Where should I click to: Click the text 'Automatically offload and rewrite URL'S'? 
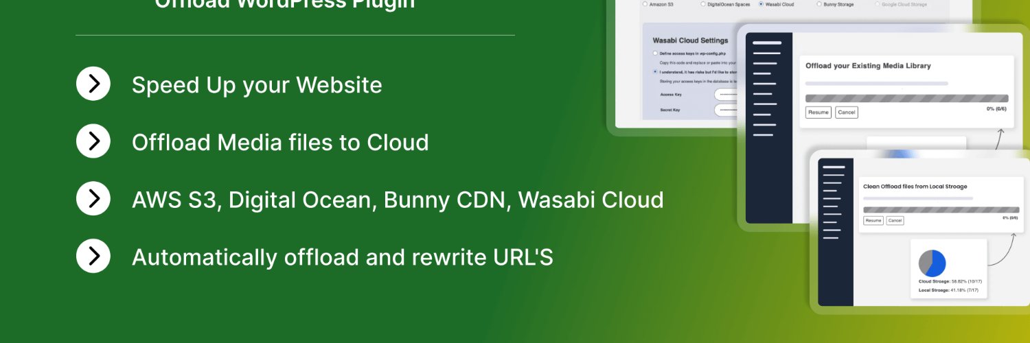tap(343, 257)
